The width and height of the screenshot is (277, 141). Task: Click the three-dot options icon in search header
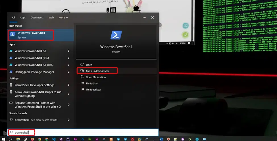pos(144,18)
